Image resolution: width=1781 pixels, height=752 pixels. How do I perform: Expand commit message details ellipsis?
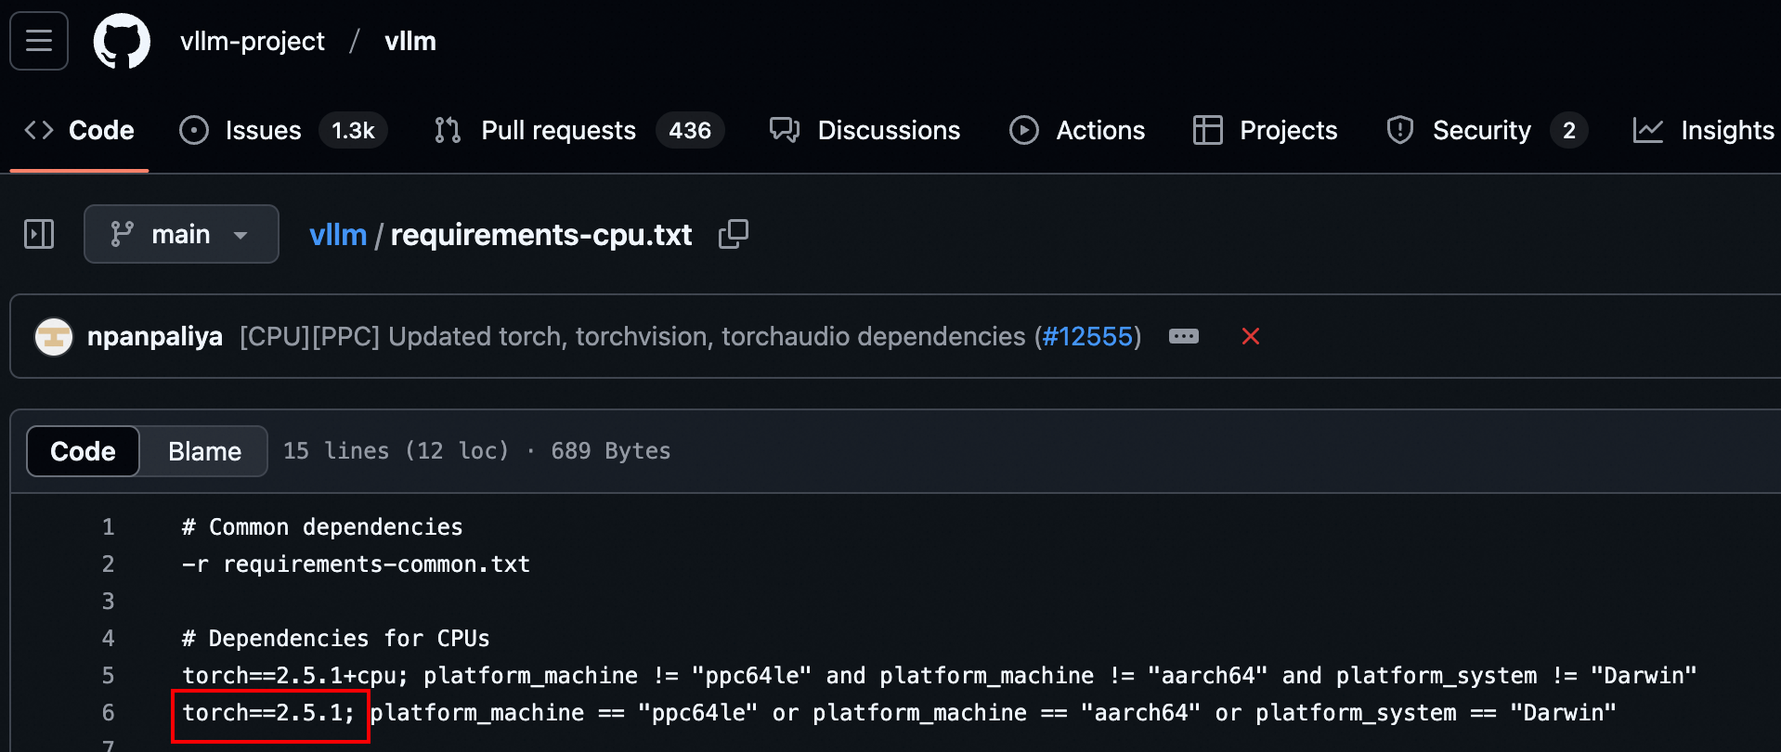1184,336
